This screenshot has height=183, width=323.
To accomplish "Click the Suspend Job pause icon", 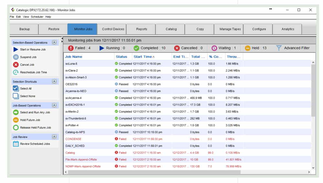I will point(16,57).
